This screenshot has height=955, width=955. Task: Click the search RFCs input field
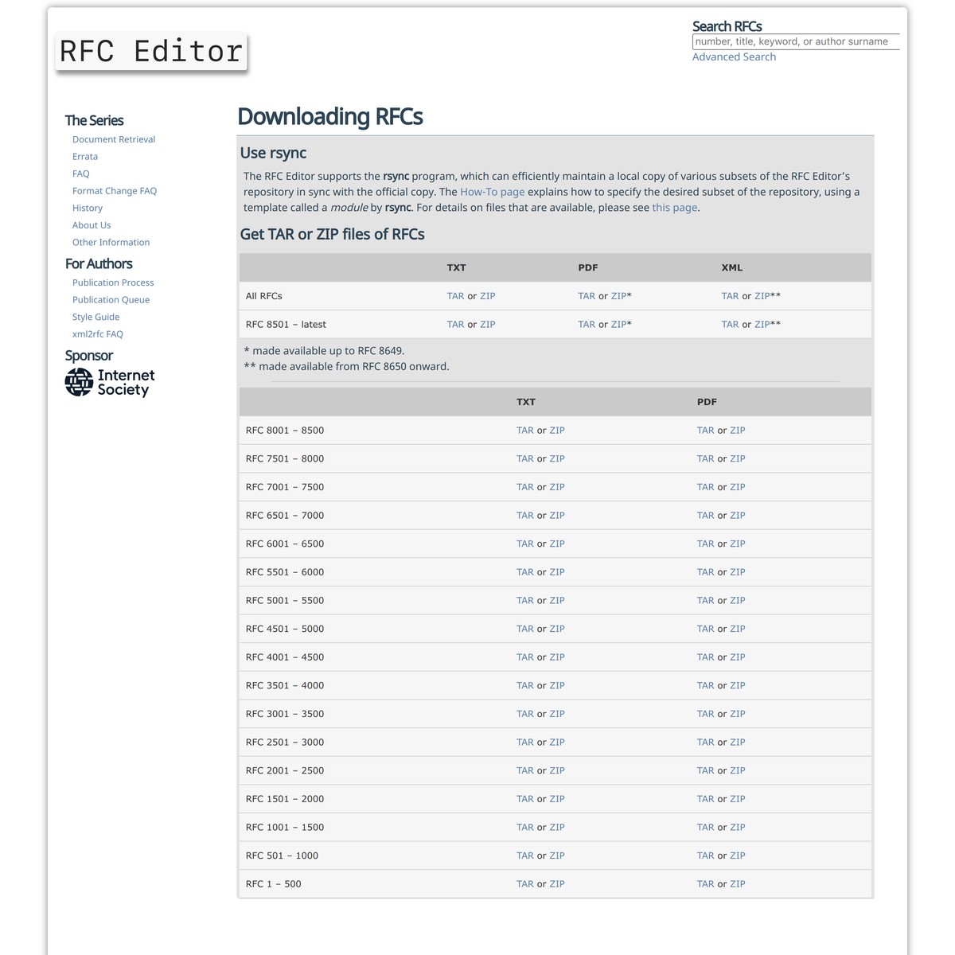click(x=796, y=41)
